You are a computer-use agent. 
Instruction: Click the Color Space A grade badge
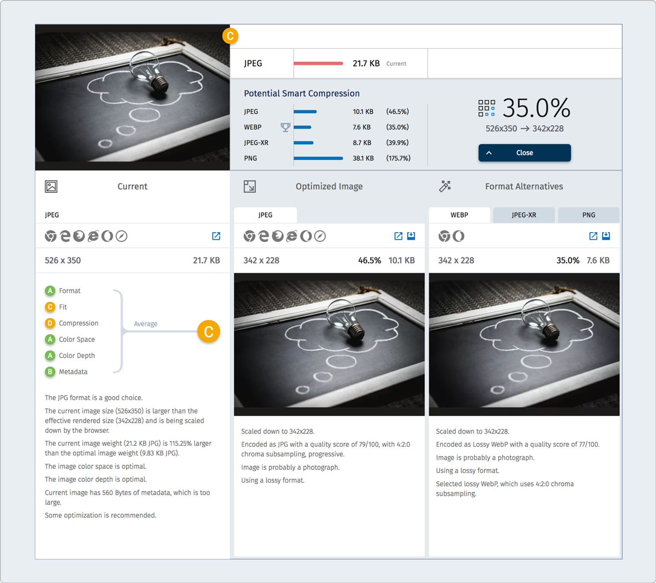(50, 339)
